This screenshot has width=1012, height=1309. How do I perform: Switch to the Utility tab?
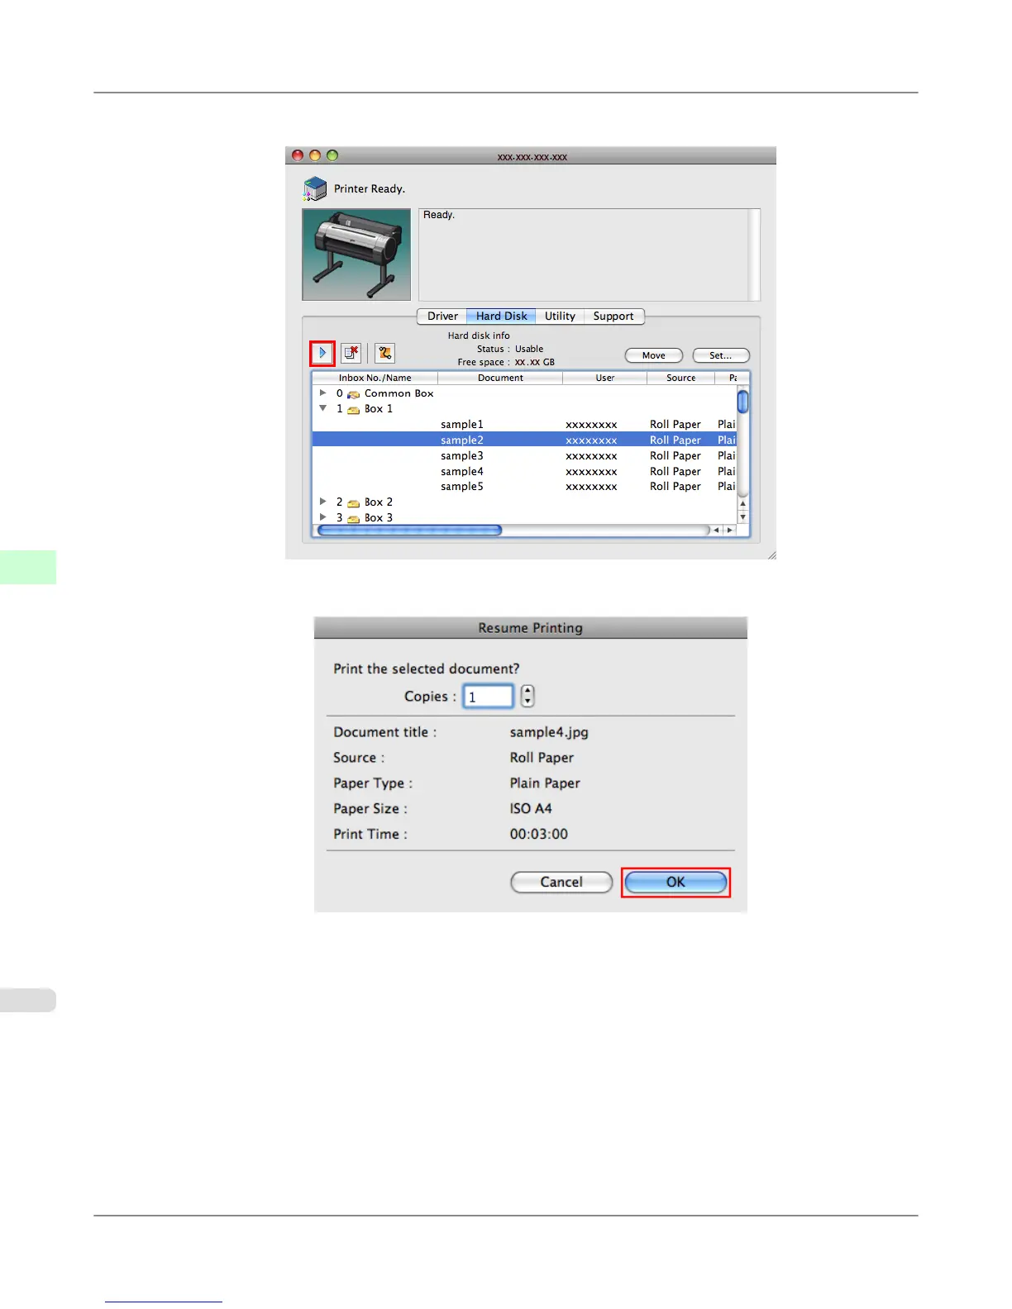(560, 317)
